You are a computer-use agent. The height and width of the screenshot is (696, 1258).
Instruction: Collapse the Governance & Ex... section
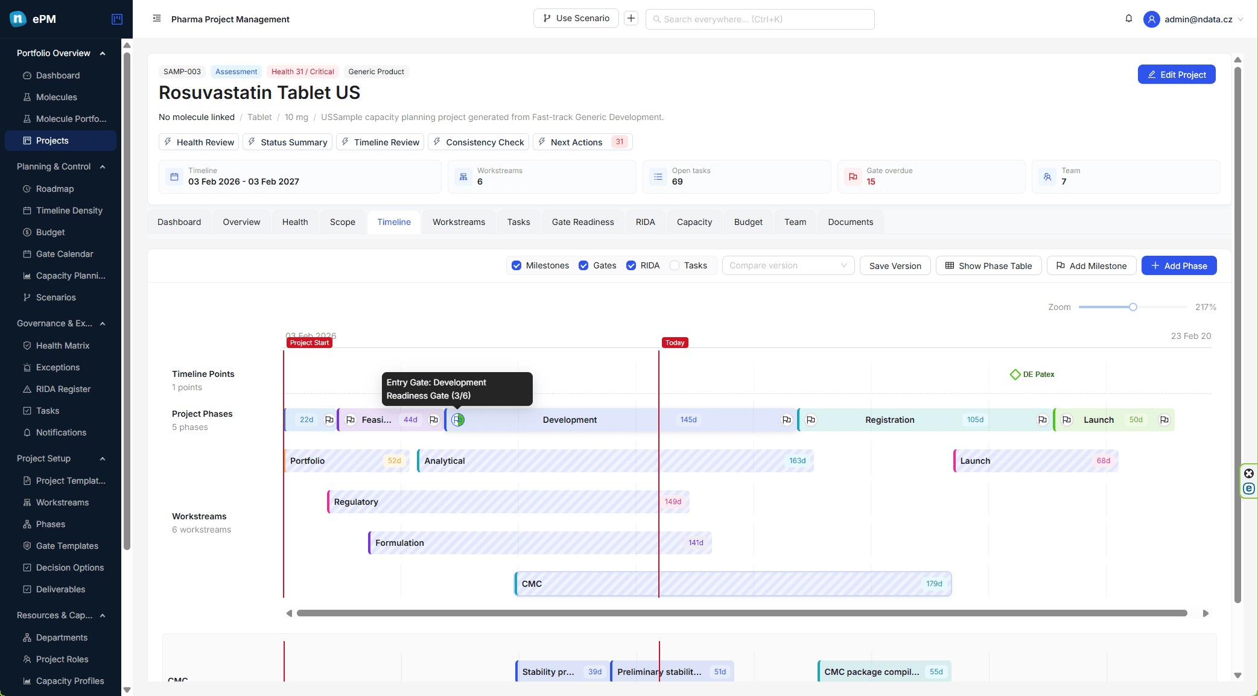coord(103,323)
